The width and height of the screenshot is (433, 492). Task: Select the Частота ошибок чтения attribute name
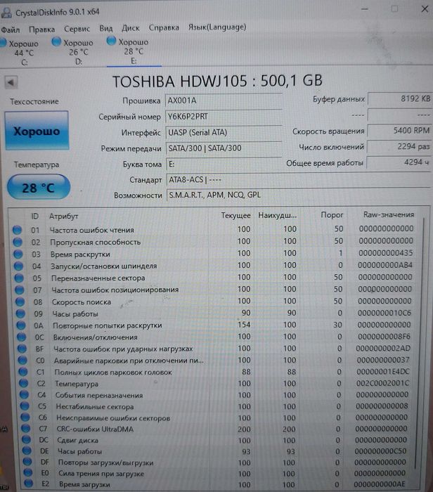[92, 230]
